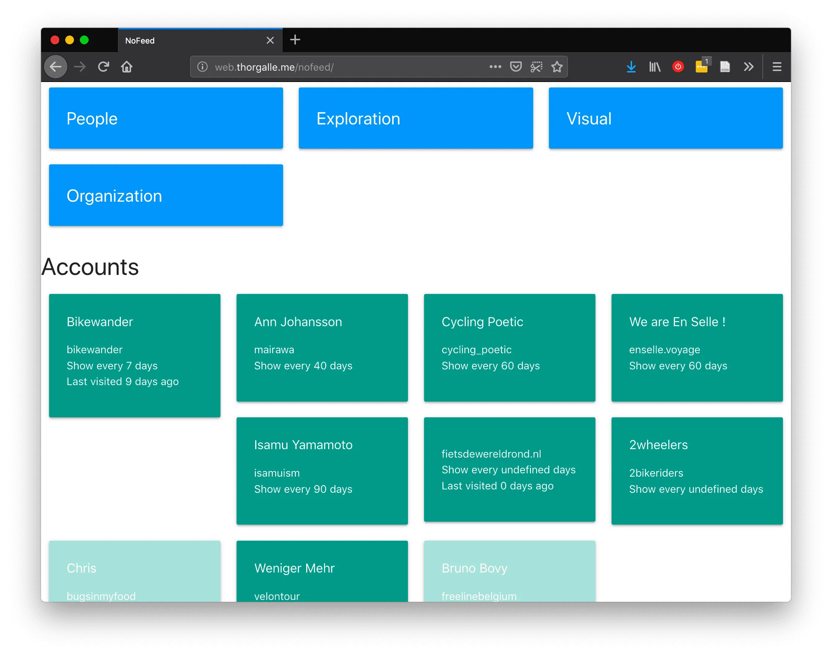Screen dimensions: 832x656
Task: Open the browser home page
Action: (x=127, y=67)
